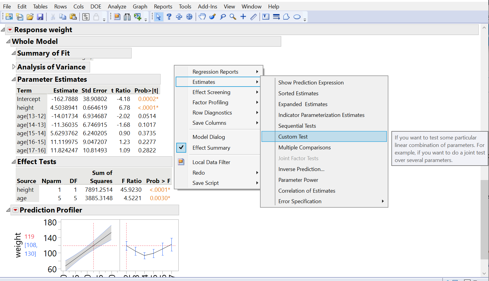Viewport: 489px width, 281px height.
Task: Open the Response weight red triangle menu
Action: tap(10, 29)
